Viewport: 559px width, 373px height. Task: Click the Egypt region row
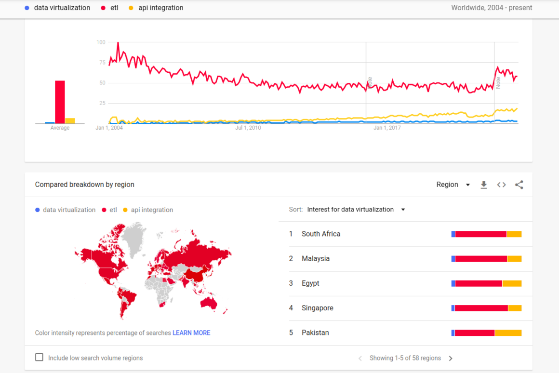point(310,283)
